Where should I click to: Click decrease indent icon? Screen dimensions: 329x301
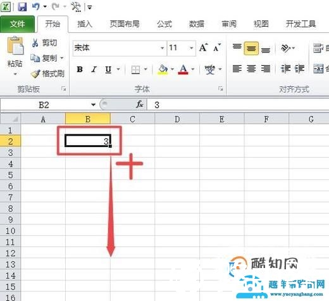click(285, 68)
